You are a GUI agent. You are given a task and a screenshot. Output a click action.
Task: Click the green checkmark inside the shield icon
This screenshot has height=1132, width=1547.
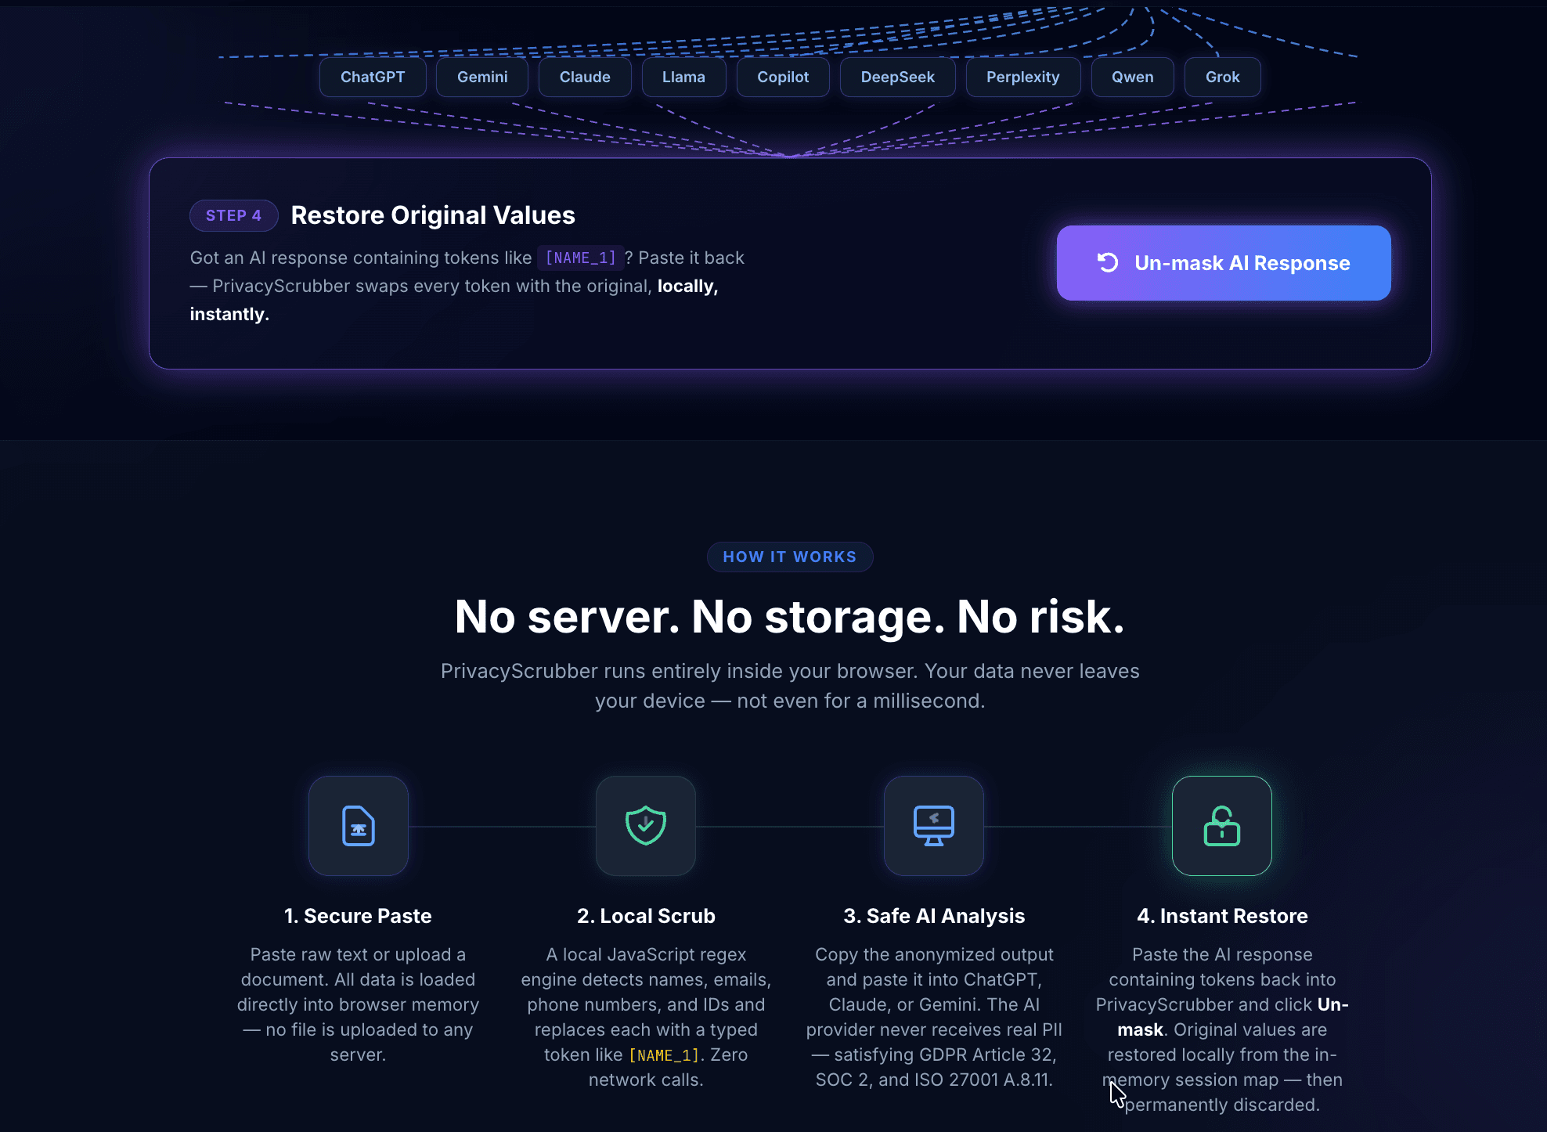click(x=646, y=826)
